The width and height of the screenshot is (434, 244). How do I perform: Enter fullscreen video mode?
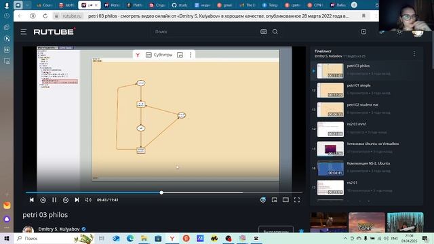(x=297, y=200)
